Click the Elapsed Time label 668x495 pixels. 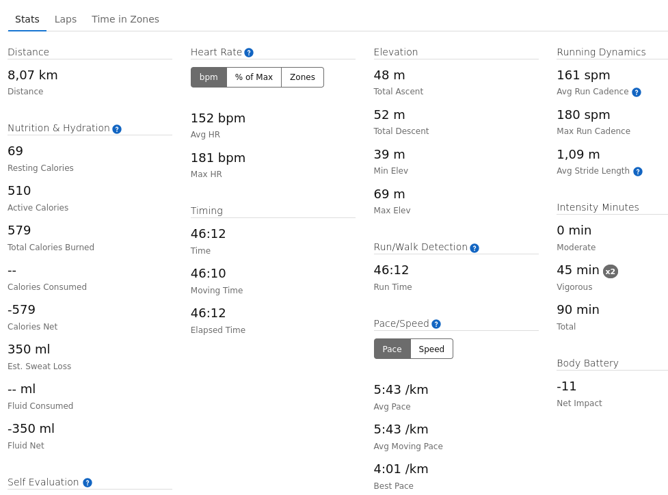[218, 330]
